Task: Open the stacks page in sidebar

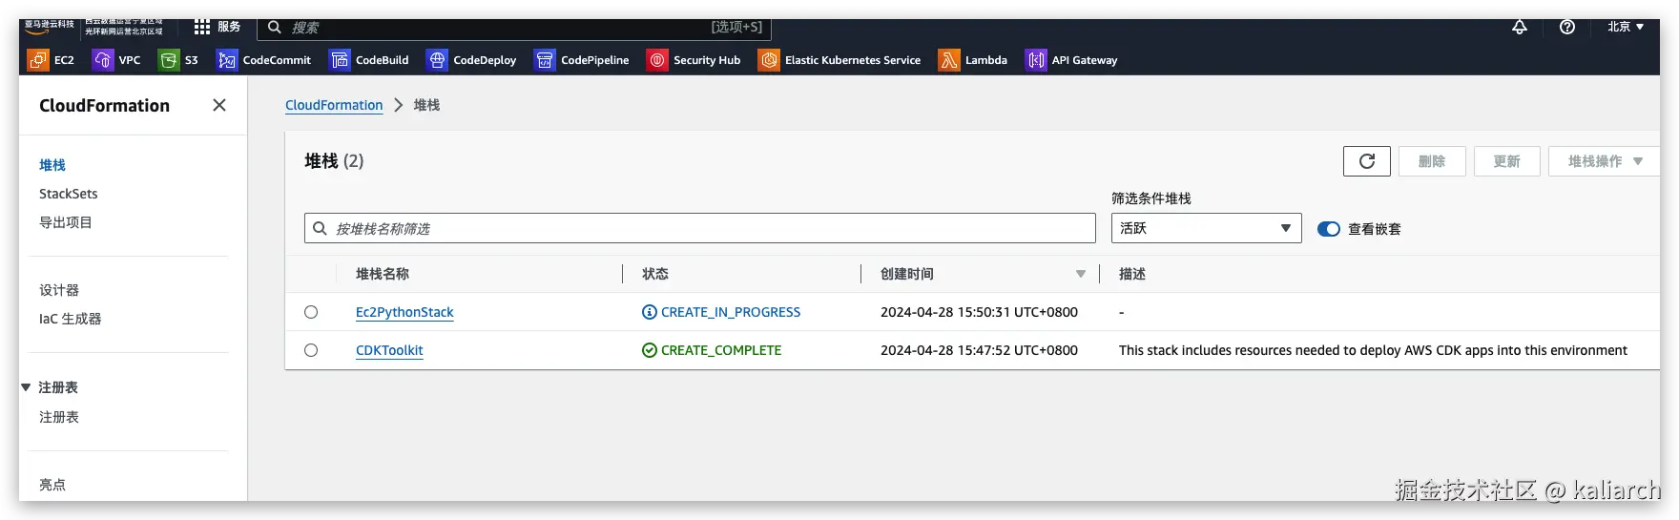Action: click(x=52, y=165)
